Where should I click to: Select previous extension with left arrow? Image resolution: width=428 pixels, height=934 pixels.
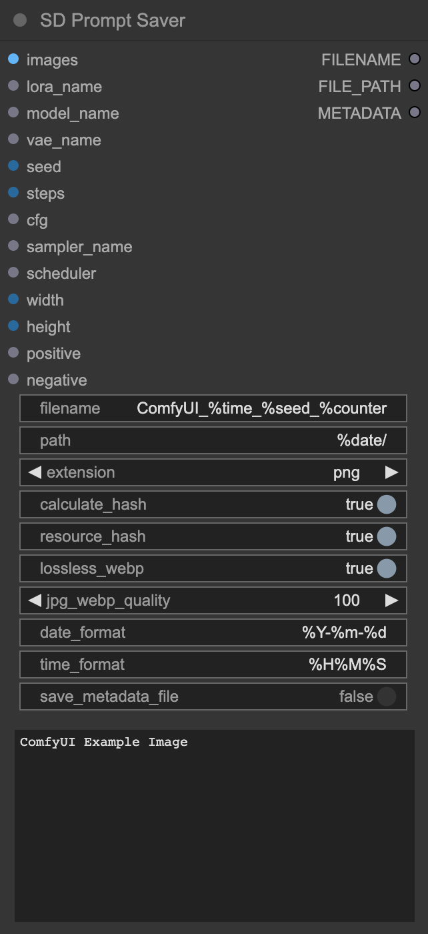[35, 472]
